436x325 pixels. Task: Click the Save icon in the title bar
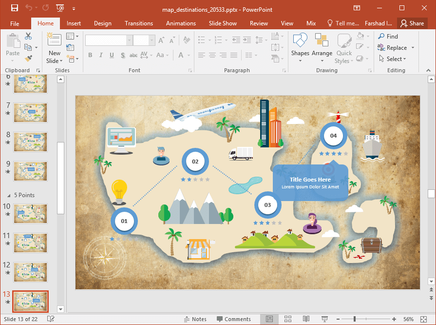click(14, 8)
